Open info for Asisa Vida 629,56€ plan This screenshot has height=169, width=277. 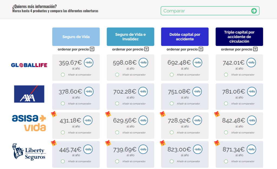point(143,120)
